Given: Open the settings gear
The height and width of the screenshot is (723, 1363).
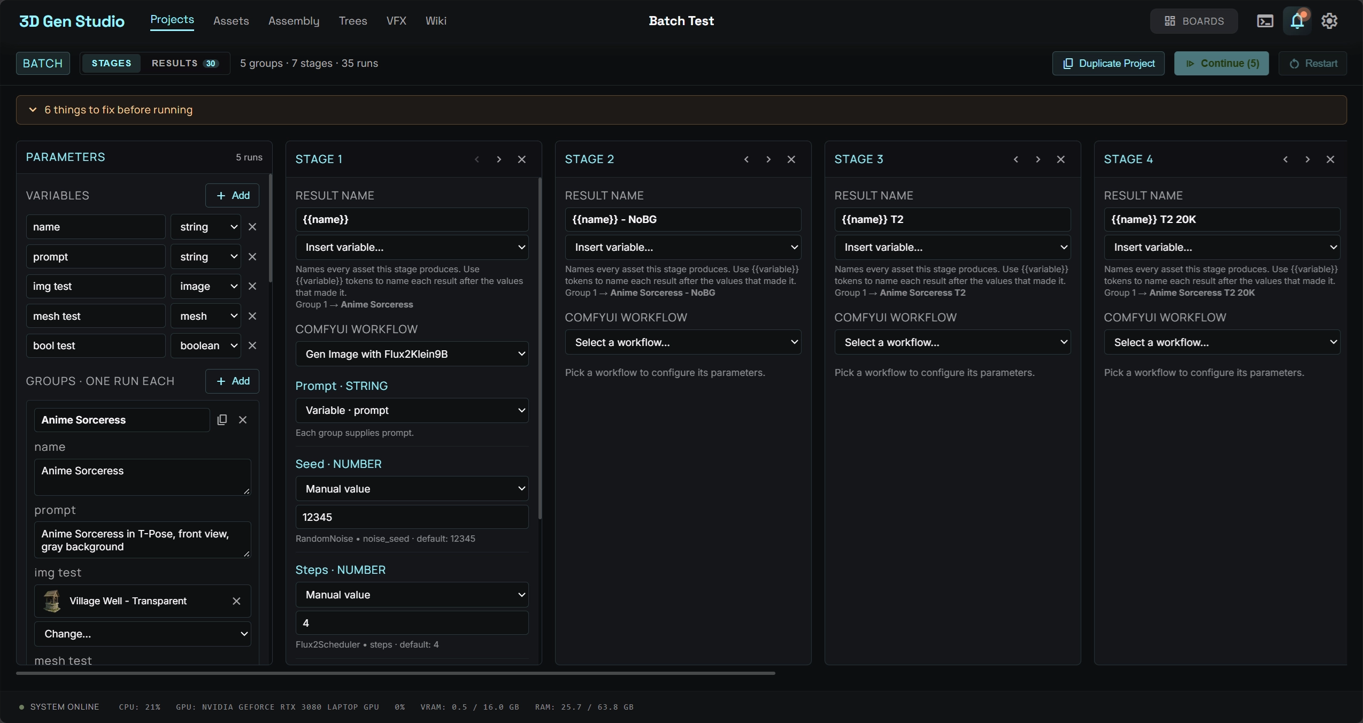Looking at the screenshot, I should coord(1329,21).
